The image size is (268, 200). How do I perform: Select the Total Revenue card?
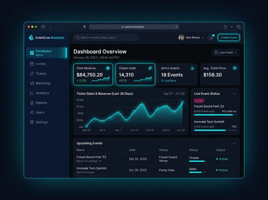[x=93, y=74]
